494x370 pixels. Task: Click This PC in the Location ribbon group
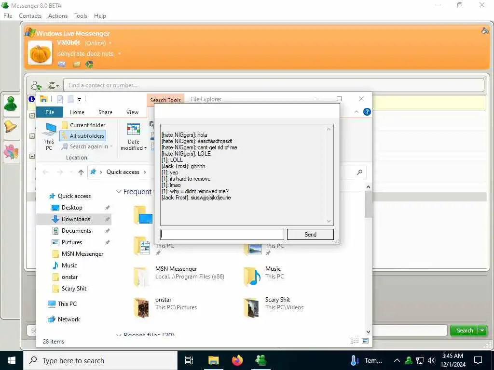click(49, 137)
